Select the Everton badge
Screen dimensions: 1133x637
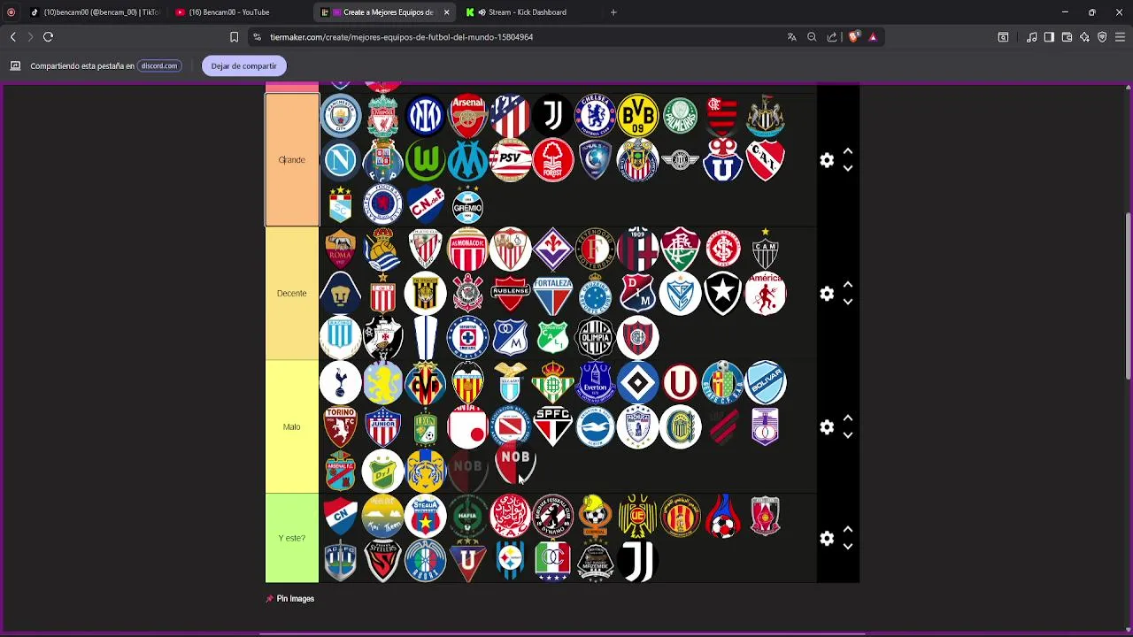coord(595,383)
